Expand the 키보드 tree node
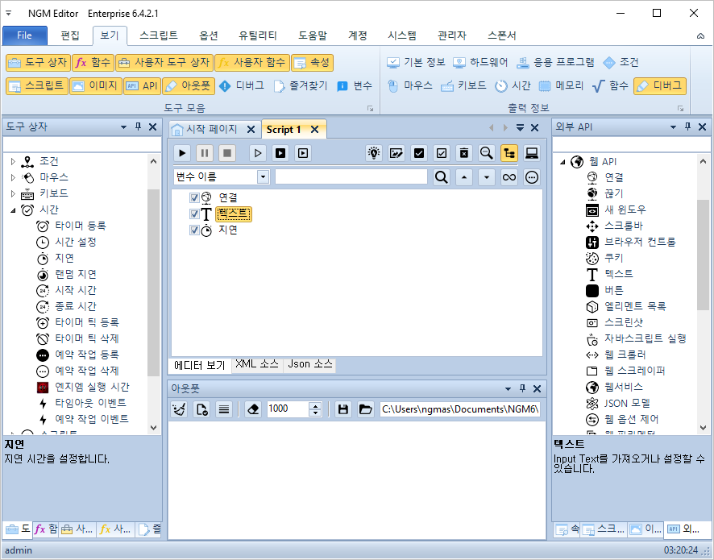Image resolution: width=714 pixels, height=560 pixels. point(13,193)
